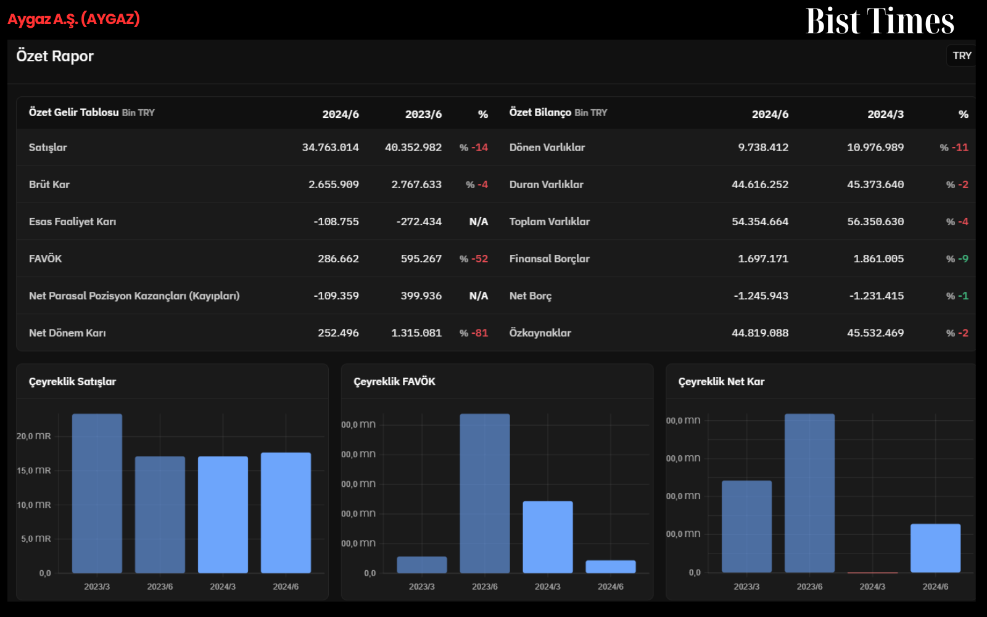Screen dimensions: 987x617
Task: Click Satışlar 2024/6 value 34.763.014
Action: (x=330, y=147)
